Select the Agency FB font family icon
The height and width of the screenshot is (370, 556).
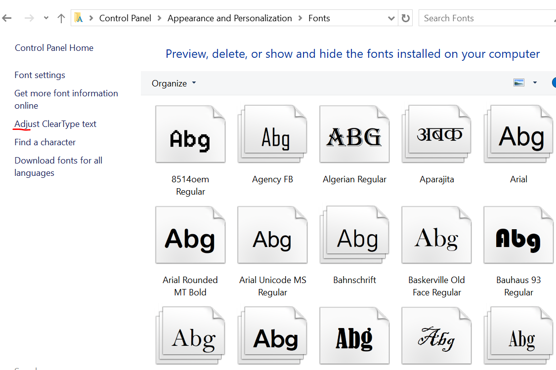coord(272,135)
